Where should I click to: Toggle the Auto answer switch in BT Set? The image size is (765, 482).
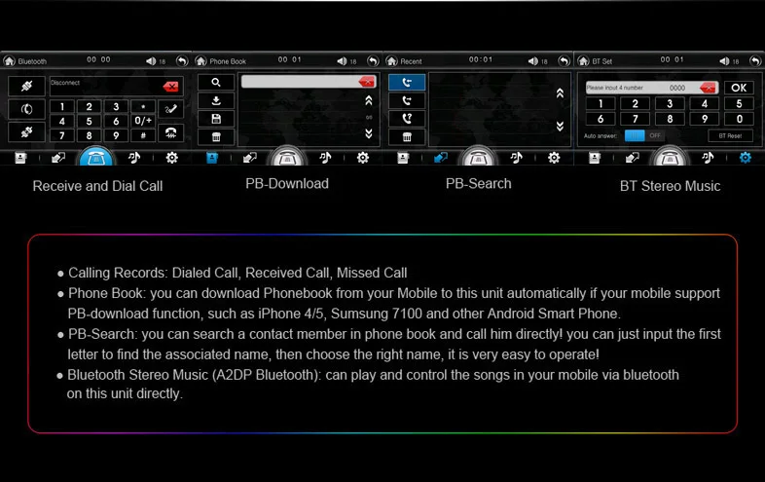643,135
